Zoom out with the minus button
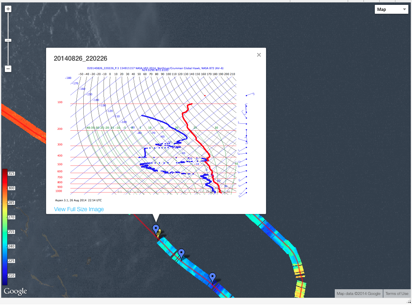The image size is (412, 305). coord(8,69)
